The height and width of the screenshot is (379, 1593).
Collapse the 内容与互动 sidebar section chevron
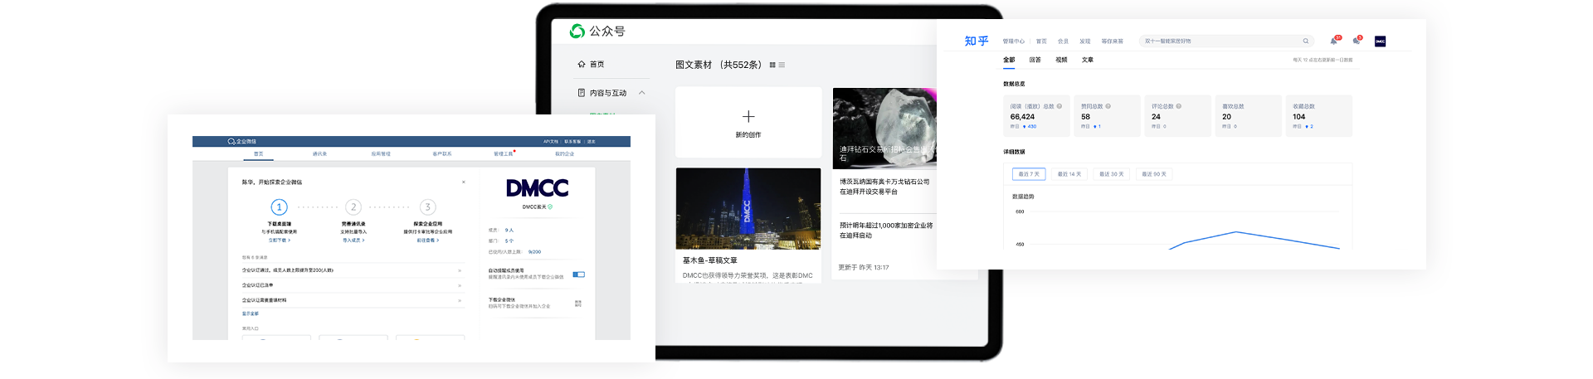click(x=641, y=93)
